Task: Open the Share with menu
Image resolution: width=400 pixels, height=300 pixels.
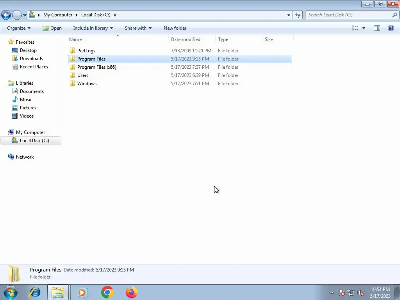Action: click(x=138, y=28)
